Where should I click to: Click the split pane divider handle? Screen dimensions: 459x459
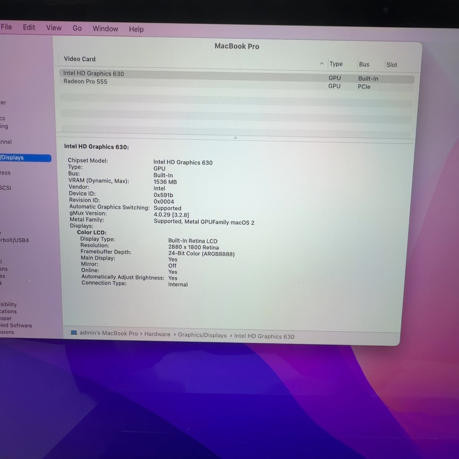click(235, 138)
